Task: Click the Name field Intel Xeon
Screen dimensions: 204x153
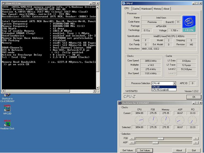Action: coord(161,18)
